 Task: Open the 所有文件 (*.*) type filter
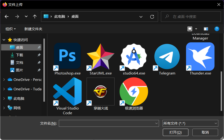click(x=190, y=123)
